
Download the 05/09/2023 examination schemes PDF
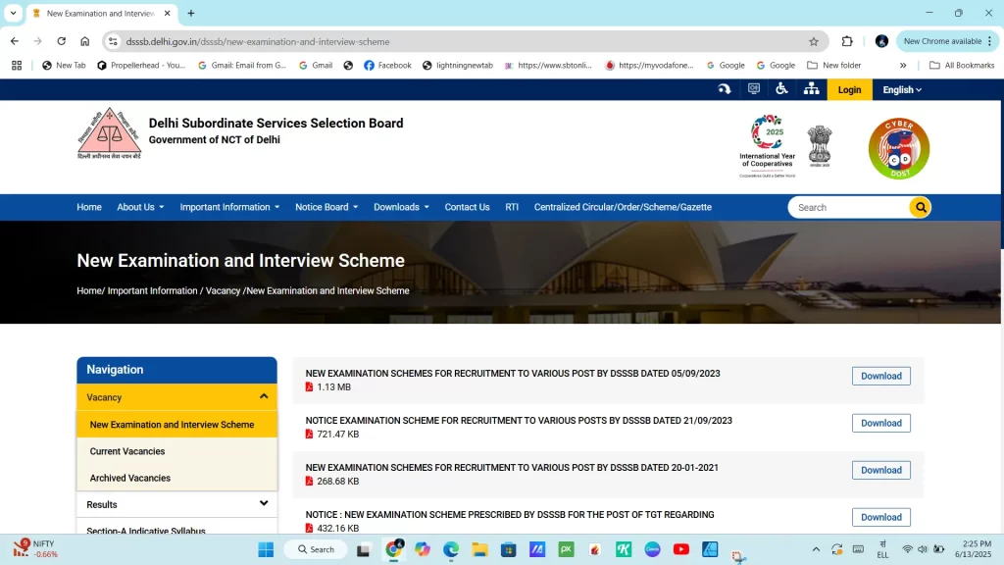pos(880,376)
